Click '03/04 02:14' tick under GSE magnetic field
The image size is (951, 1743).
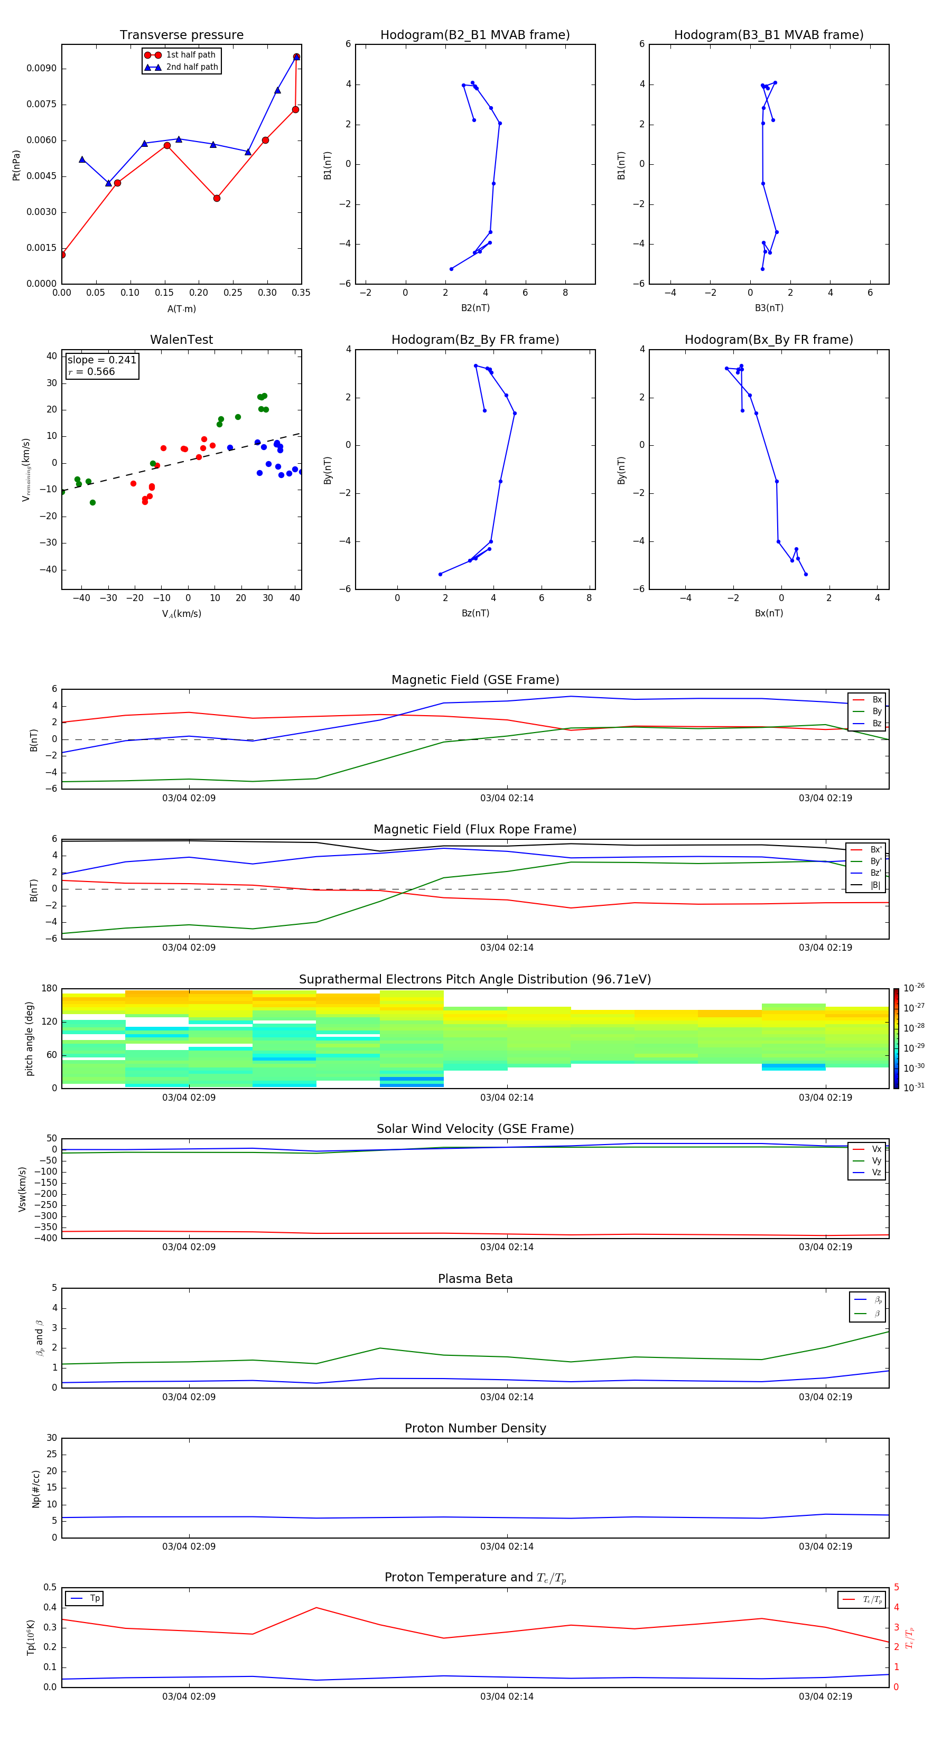[x=507, y=799]
